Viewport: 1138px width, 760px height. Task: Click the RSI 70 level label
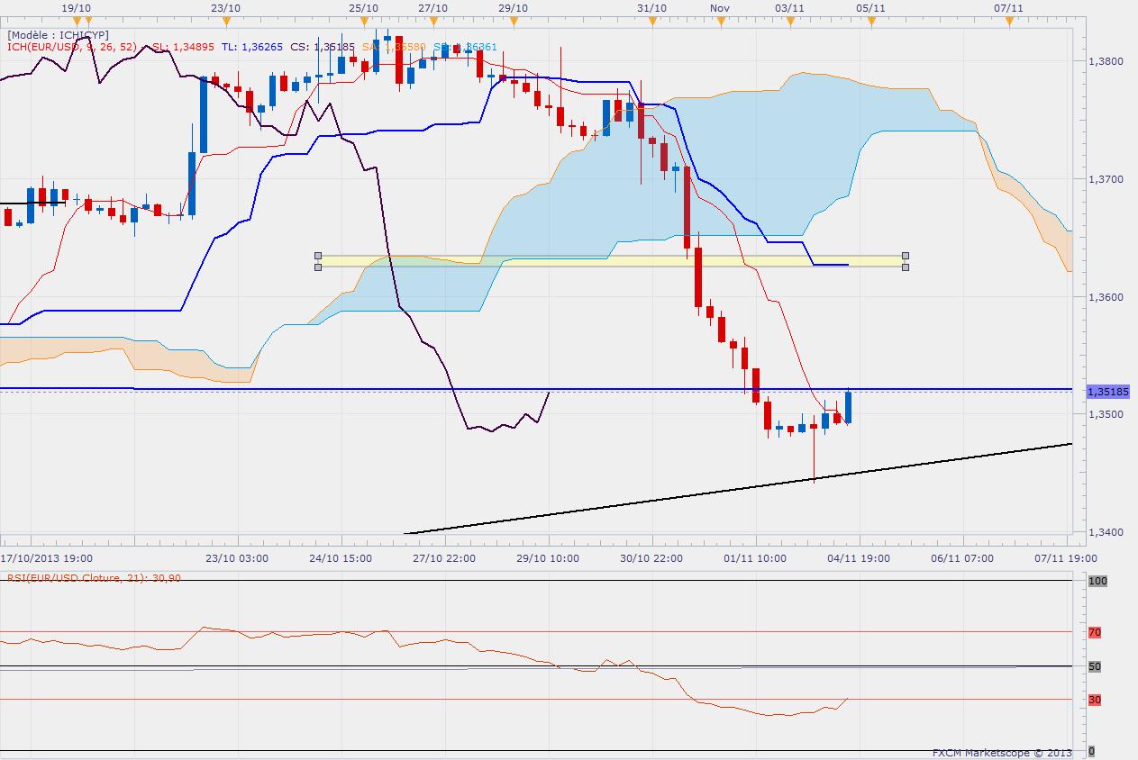pos(1095,633)
